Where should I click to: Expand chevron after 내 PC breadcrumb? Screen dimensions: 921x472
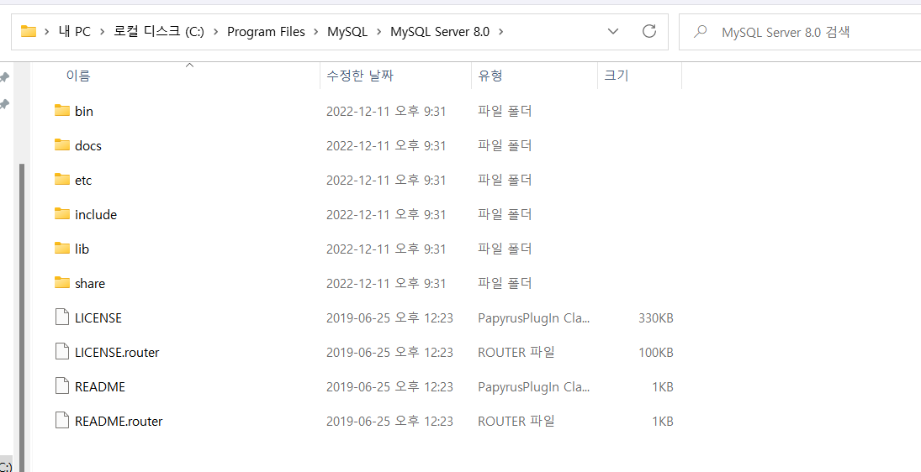pyautogui.click(x=102, y=32)
